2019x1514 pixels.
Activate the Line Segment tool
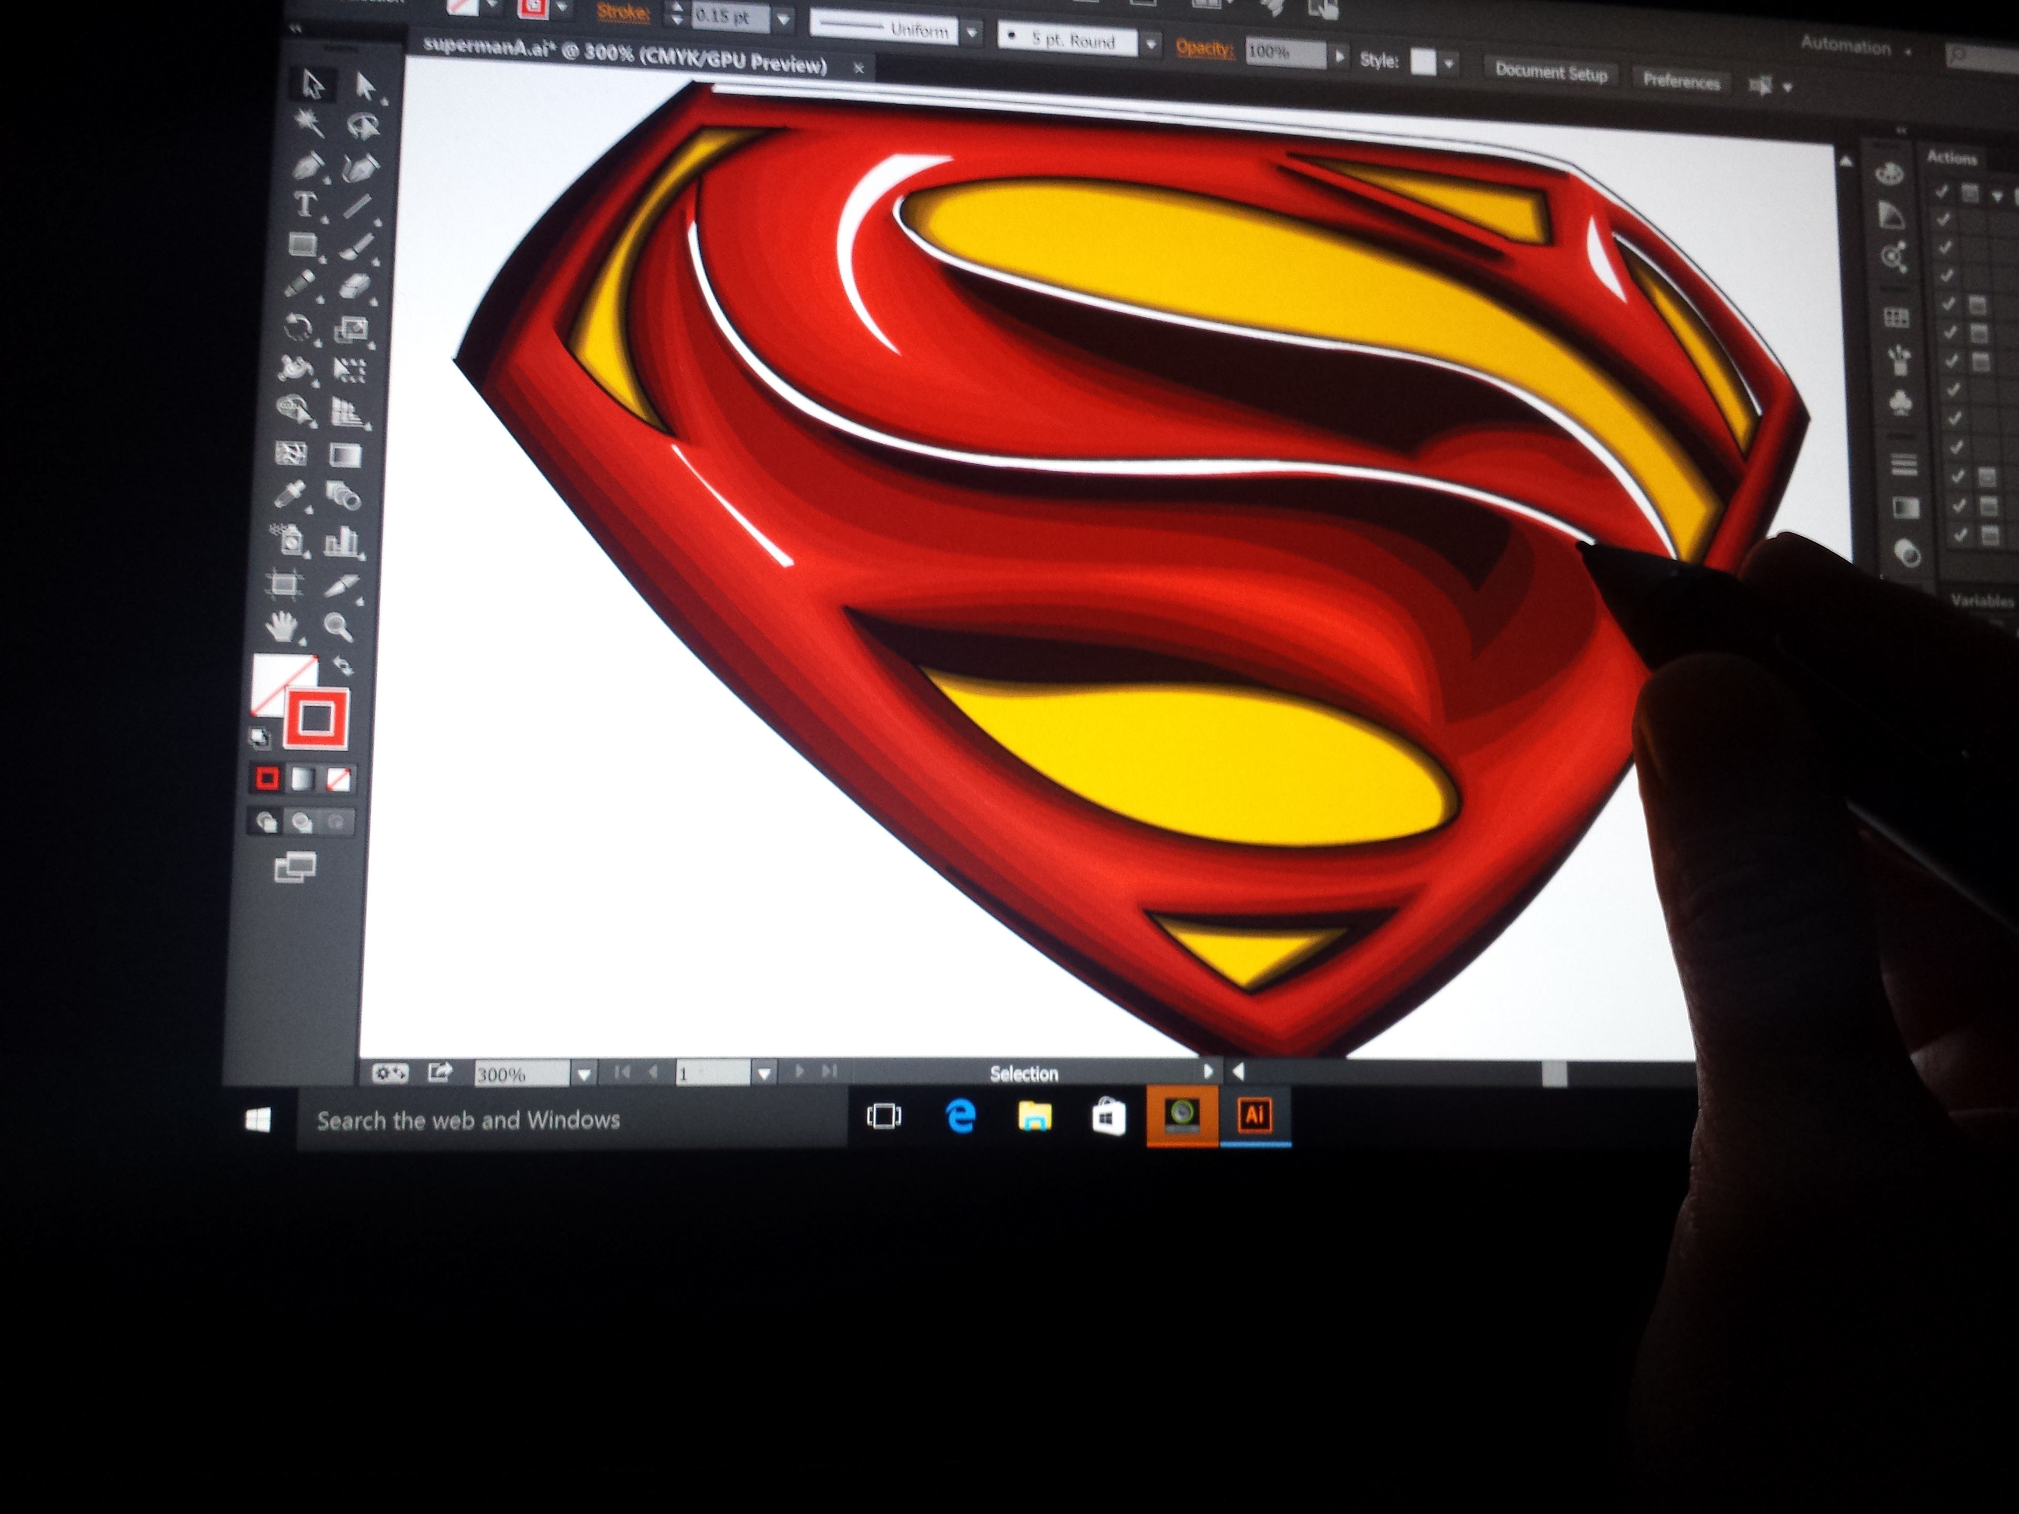tap(357, 207)
